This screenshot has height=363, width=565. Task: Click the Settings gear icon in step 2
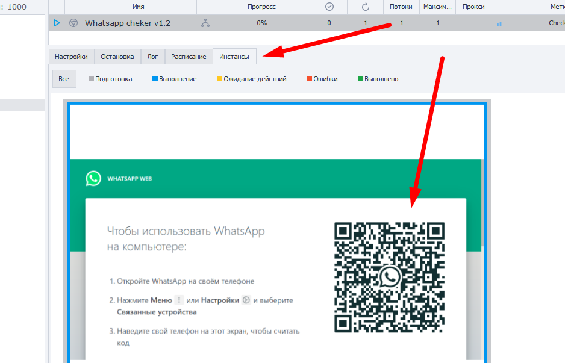(x=246, y=300)
